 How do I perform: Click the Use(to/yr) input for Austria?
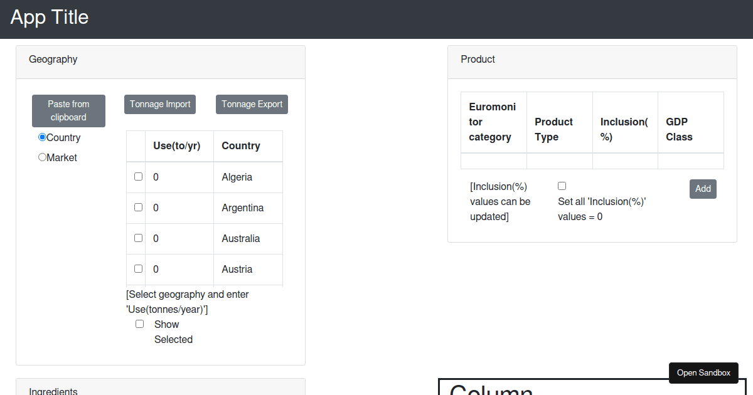(179, 268)
